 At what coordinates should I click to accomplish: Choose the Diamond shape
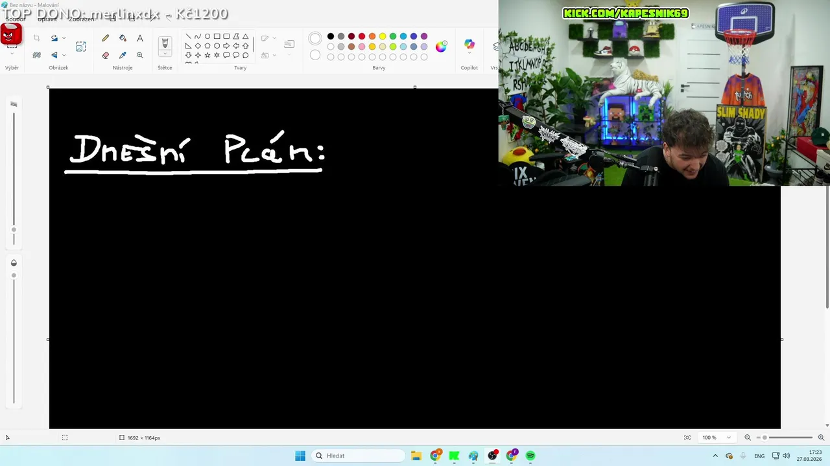198,46
